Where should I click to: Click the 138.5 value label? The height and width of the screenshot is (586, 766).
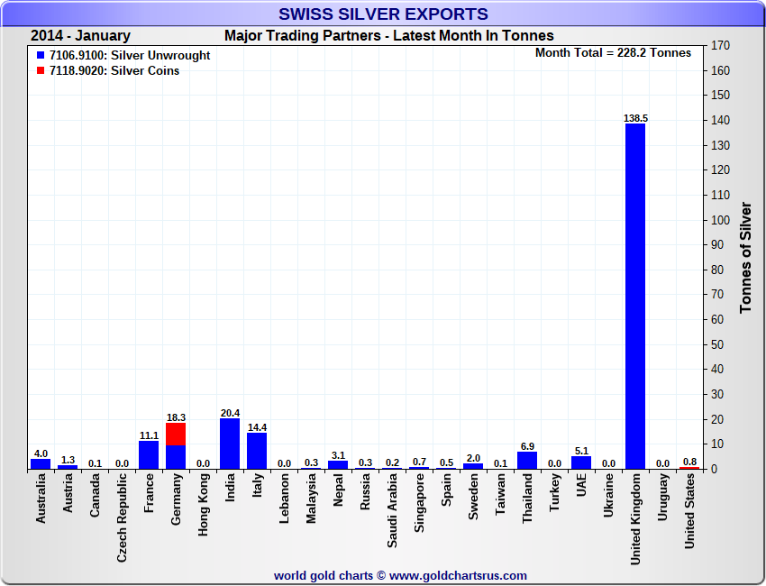pyautogui.click(x=635, y=118)
